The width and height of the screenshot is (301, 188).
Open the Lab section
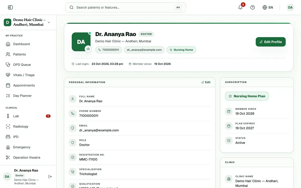28,116
